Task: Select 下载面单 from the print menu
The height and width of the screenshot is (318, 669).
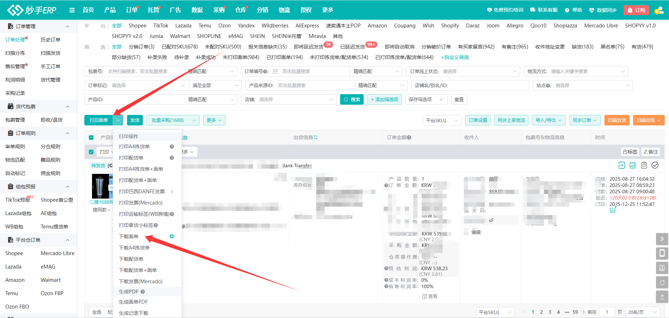Action: [x=129, y=236]
